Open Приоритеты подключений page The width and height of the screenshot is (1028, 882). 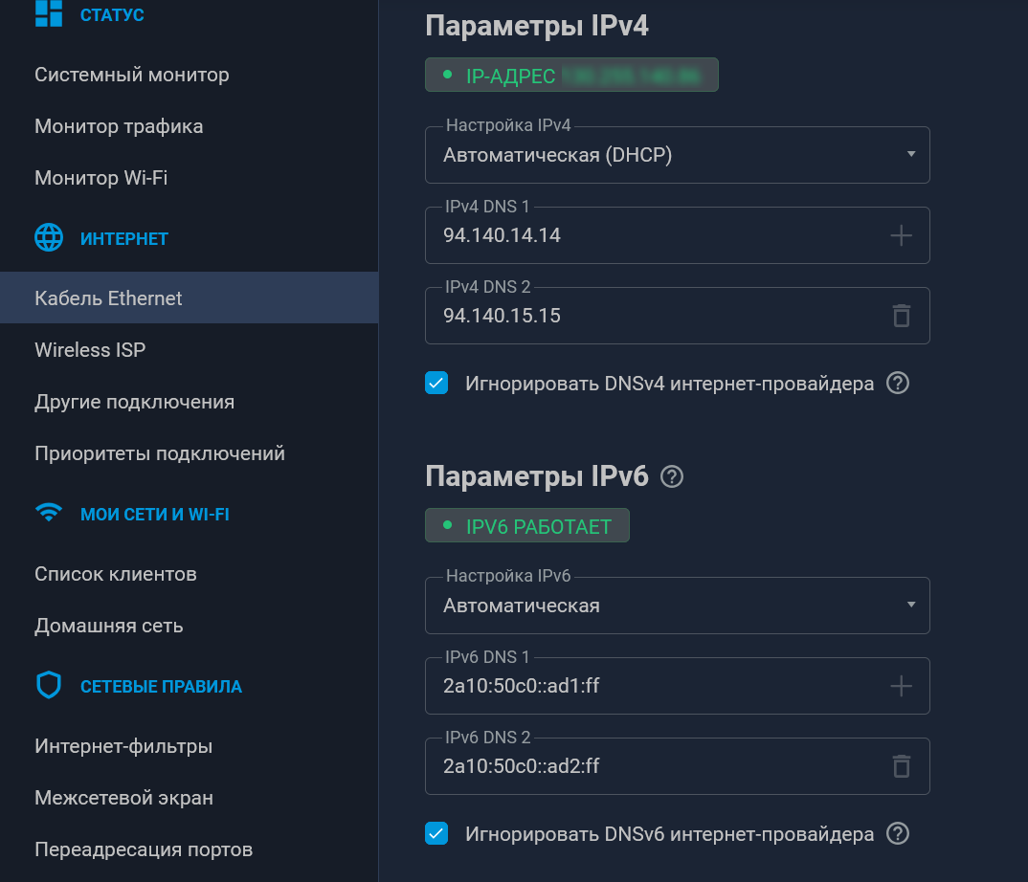tap(160, 453)
